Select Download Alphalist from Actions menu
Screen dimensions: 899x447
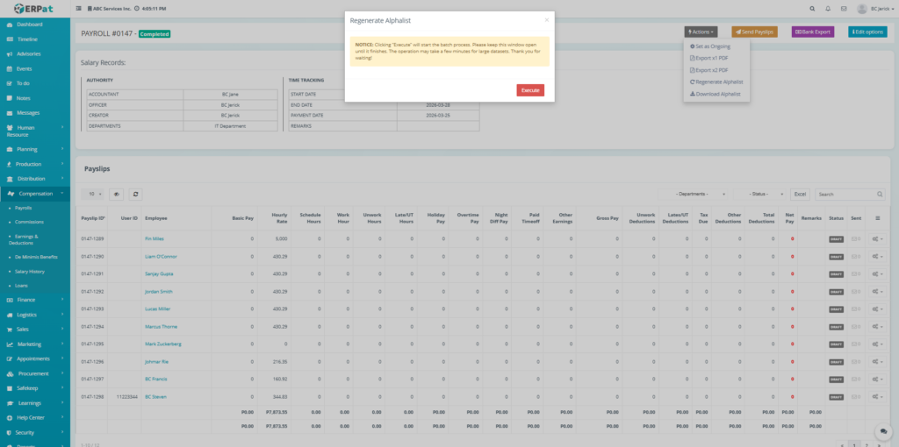(x=716, y=93)
